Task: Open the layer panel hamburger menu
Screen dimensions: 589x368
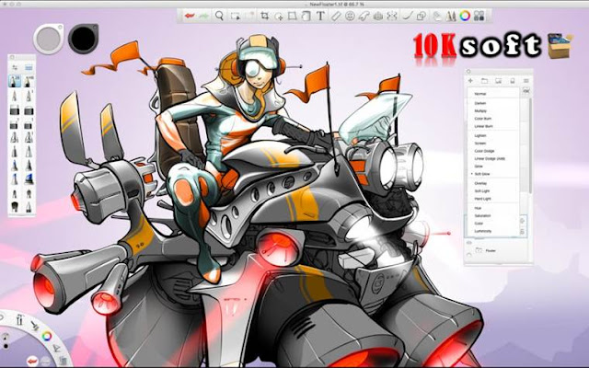Action: pyautogui.click(x=525, y=81)
